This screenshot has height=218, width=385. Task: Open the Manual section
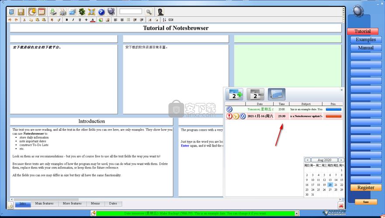[x=366, y=48]
